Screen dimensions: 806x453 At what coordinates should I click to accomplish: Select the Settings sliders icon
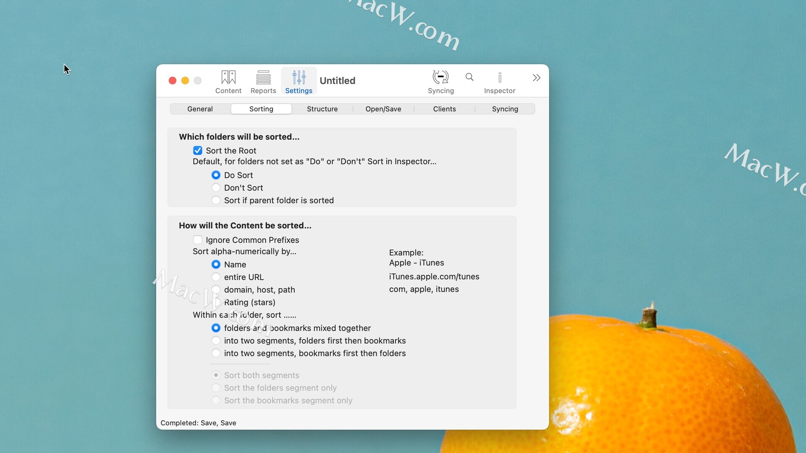click(299, 78)
